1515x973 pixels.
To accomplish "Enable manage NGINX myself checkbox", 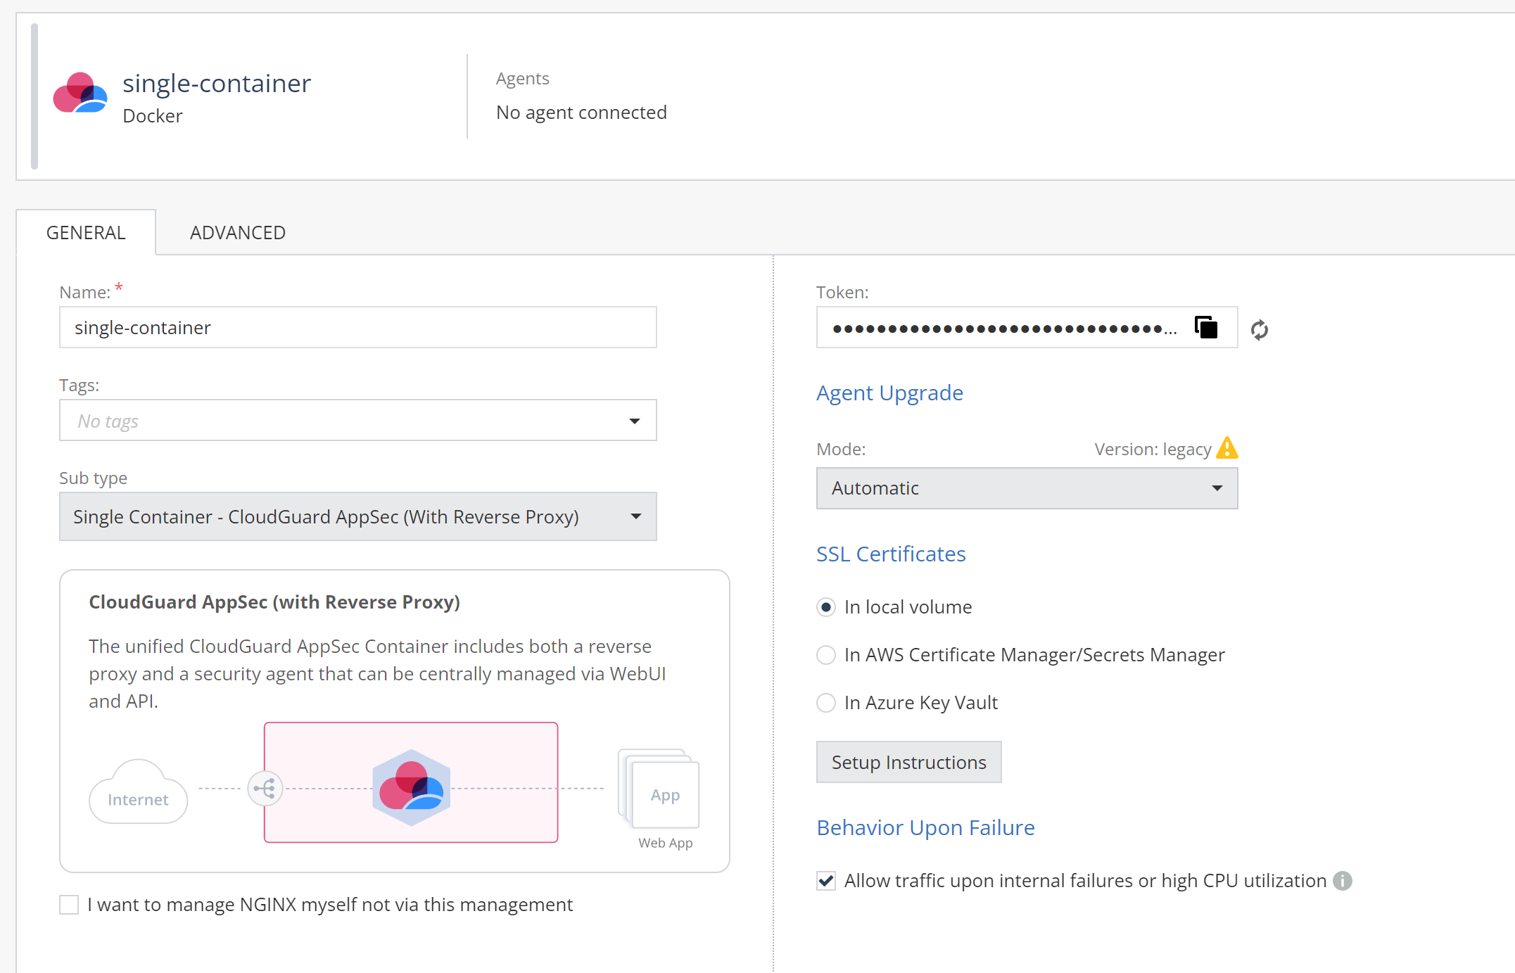I will coord(69,905).
